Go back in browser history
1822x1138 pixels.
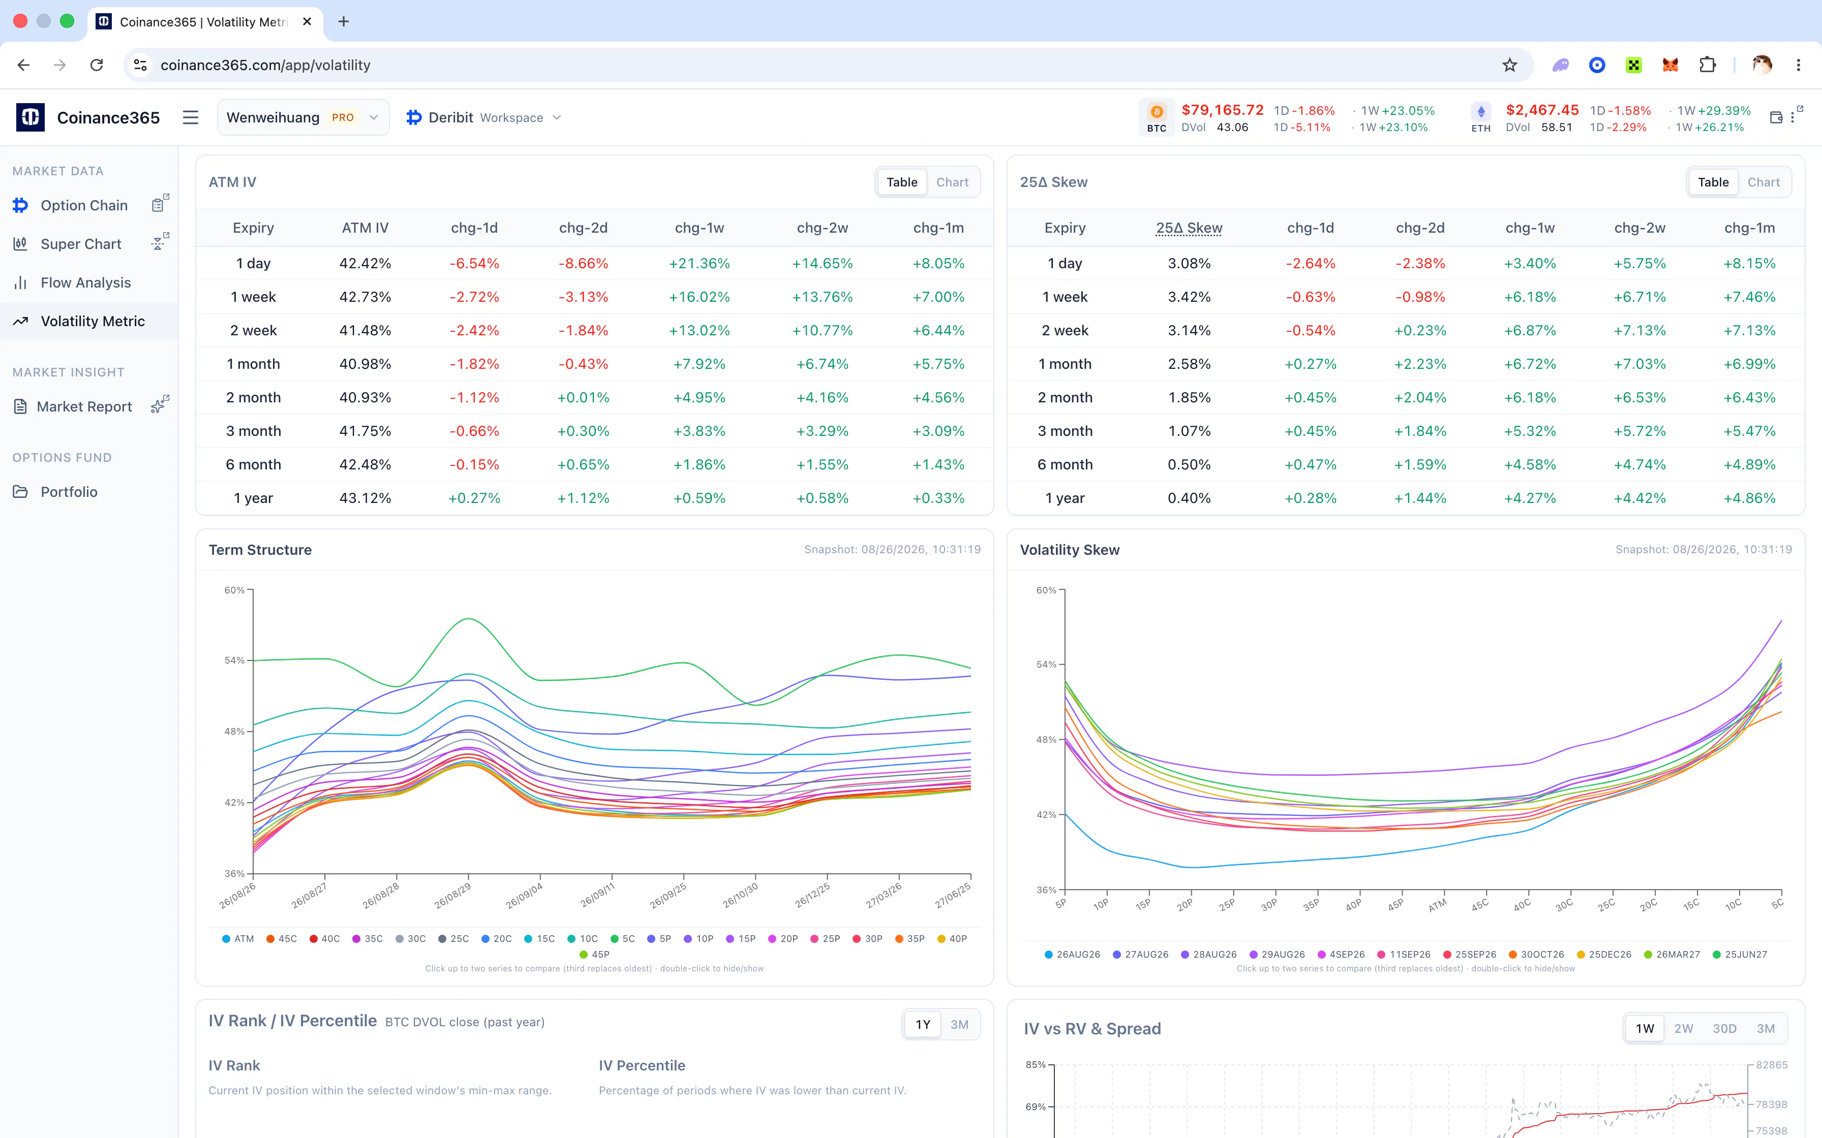(x=23, y=65)
